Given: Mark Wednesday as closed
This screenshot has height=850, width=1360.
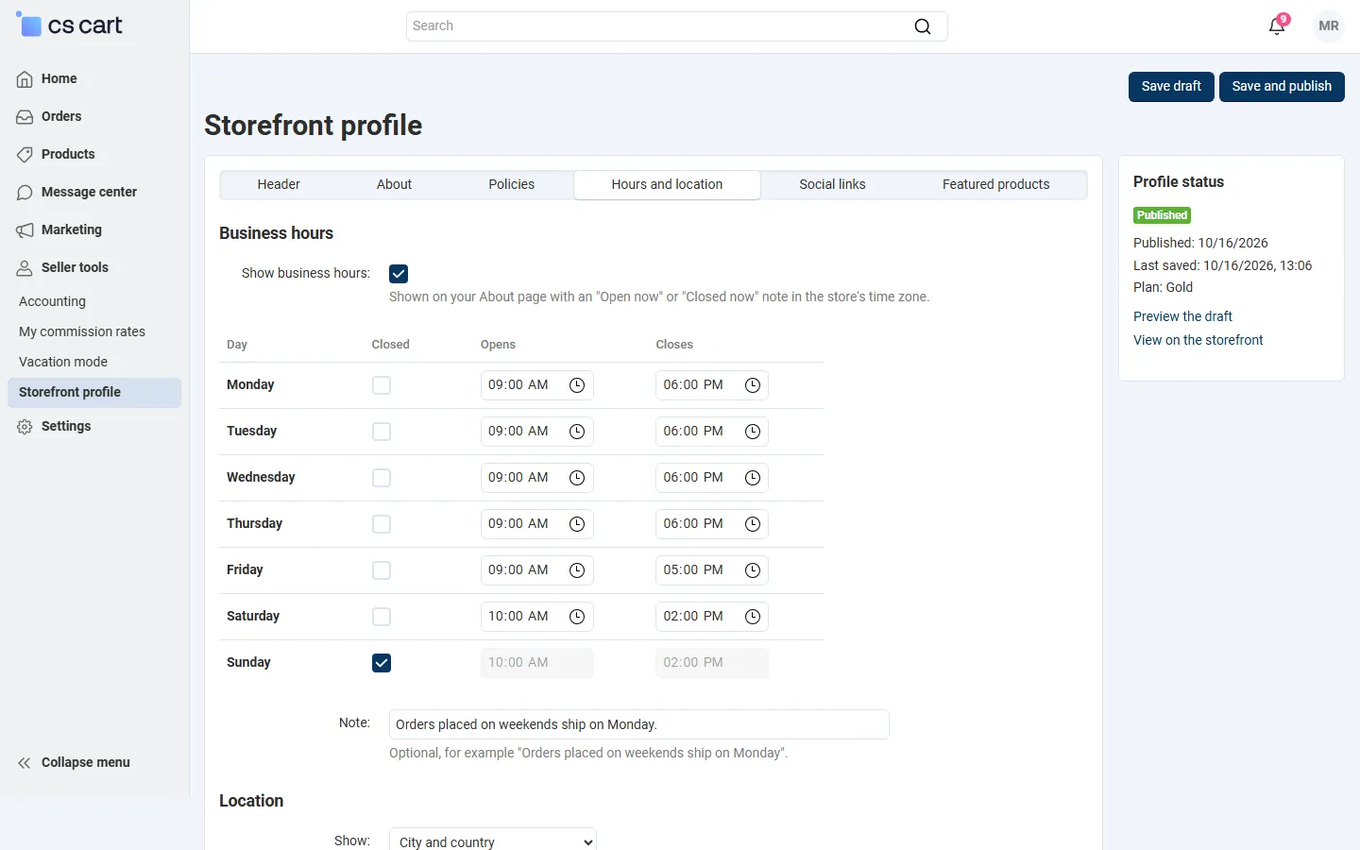Looking at the screenshot, I should click(382, 478).
